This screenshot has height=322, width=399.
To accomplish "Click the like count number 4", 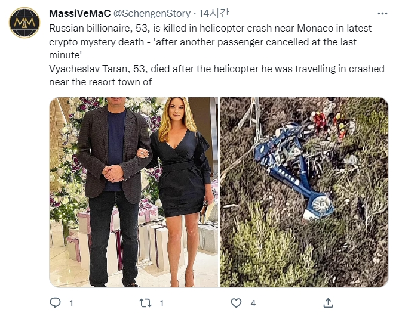I will pos(253,303).
